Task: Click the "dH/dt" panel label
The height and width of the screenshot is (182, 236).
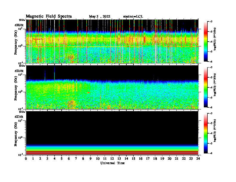Action: click(x=19, y=25)
